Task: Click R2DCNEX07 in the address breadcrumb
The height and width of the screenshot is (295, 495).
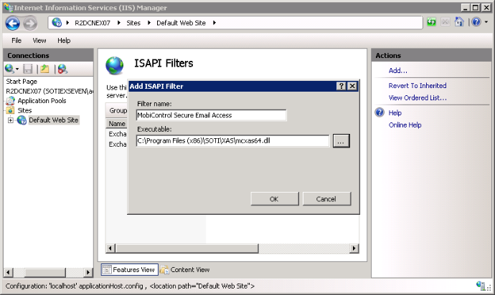Action: 93,23
